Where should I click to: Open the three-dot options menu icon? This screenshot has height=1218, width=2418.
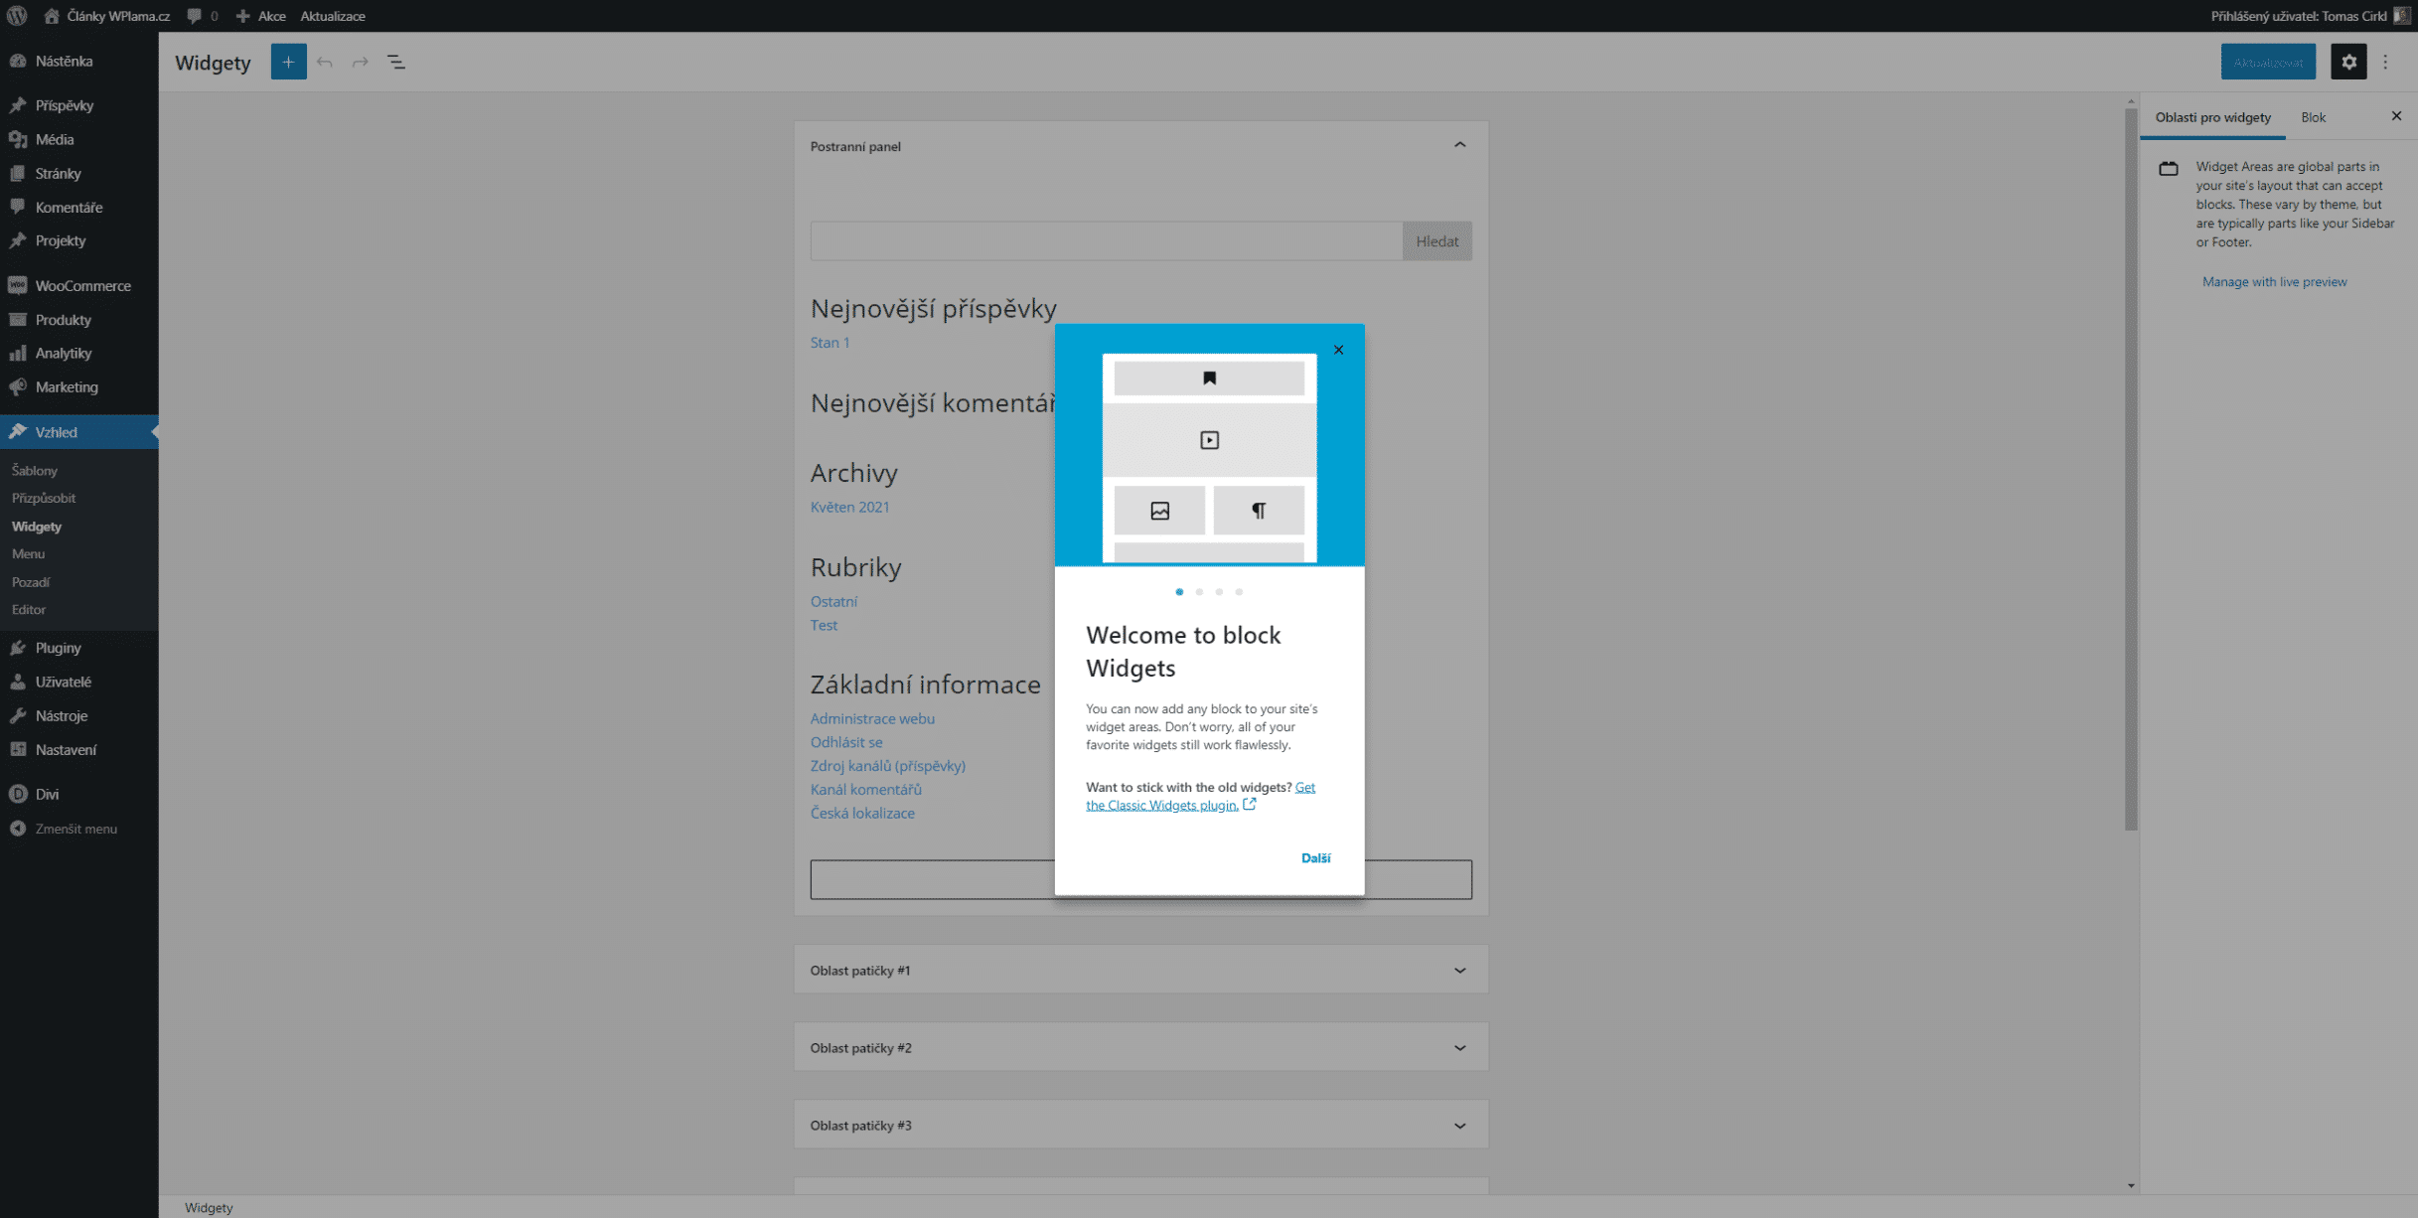pos(2388,61)
